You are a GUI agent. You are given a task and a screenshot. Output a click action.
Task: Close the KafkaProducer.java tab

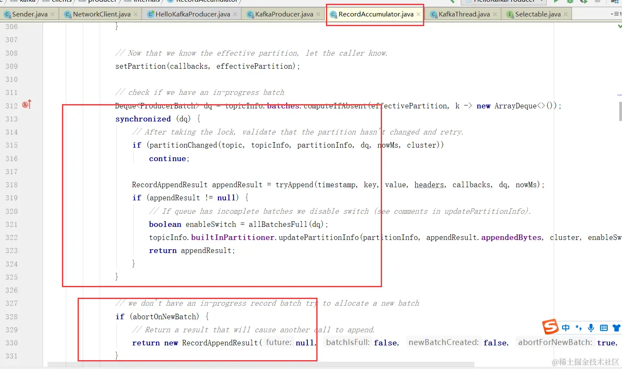coord(318,14)
